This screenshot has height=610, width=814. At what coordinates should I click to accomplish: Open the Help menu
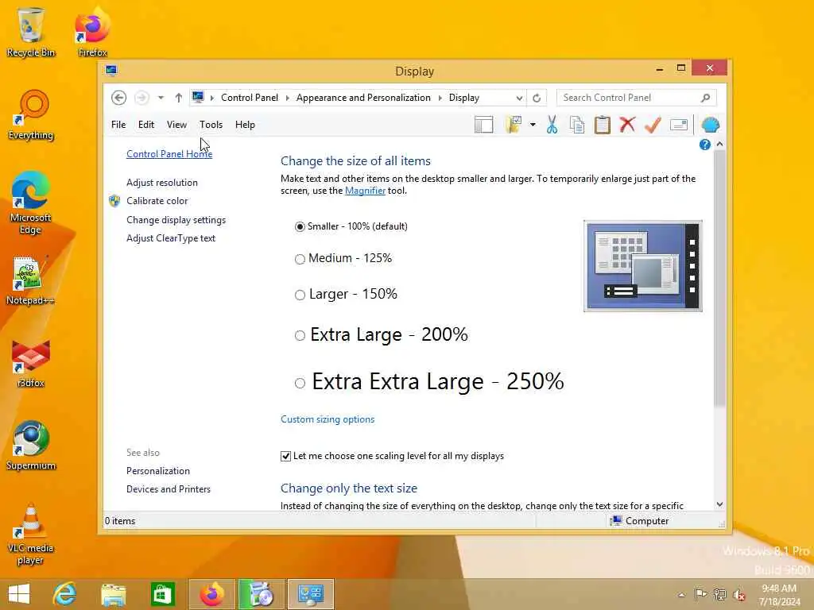tap(245, 125)
